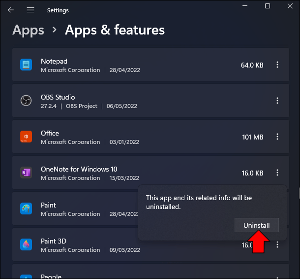The image size is (300, 279).
Task: Select the Office app name
Action: pyautogui.click(x=50, y=133)
